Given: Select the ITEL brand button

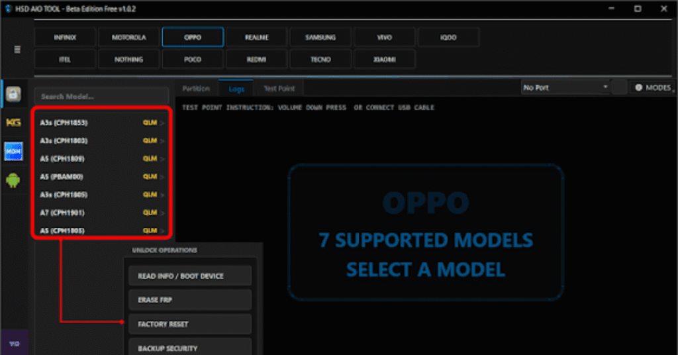Looking at the screenshot, I should [65, 59].
